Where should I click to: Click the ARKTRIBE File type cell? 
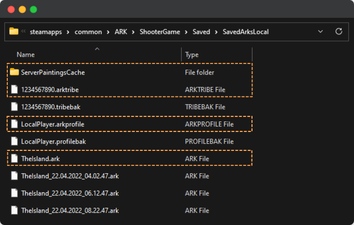[x=205, y=90]
